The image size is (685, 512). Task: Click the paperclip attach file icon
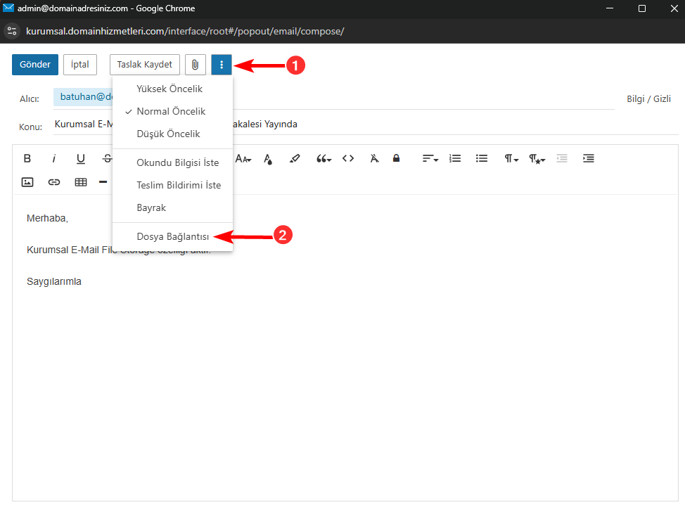[x=195, y=65]
